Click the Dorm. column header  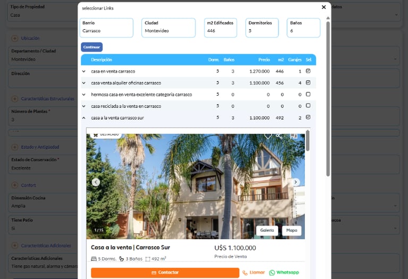coord(214,60)
